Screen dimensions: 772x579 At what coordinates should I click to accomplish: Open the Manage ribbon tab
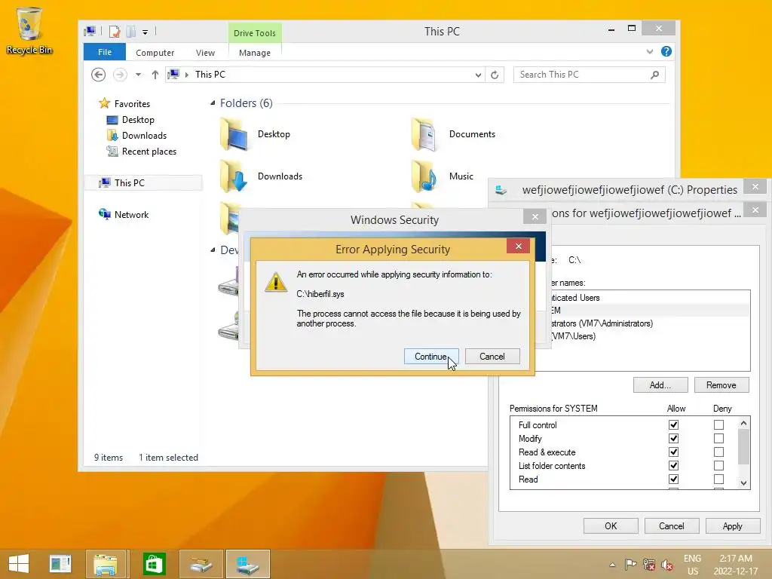pos(255,52)
